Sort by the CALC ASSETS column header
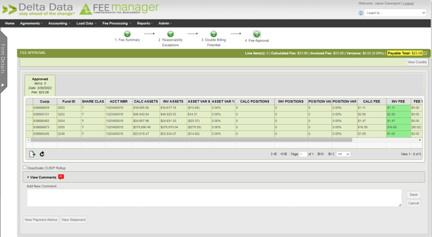 pos(146,102)
